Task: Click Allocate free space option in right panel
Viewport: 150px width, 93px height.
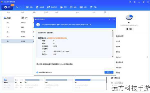Action: [x=119, y=62]
